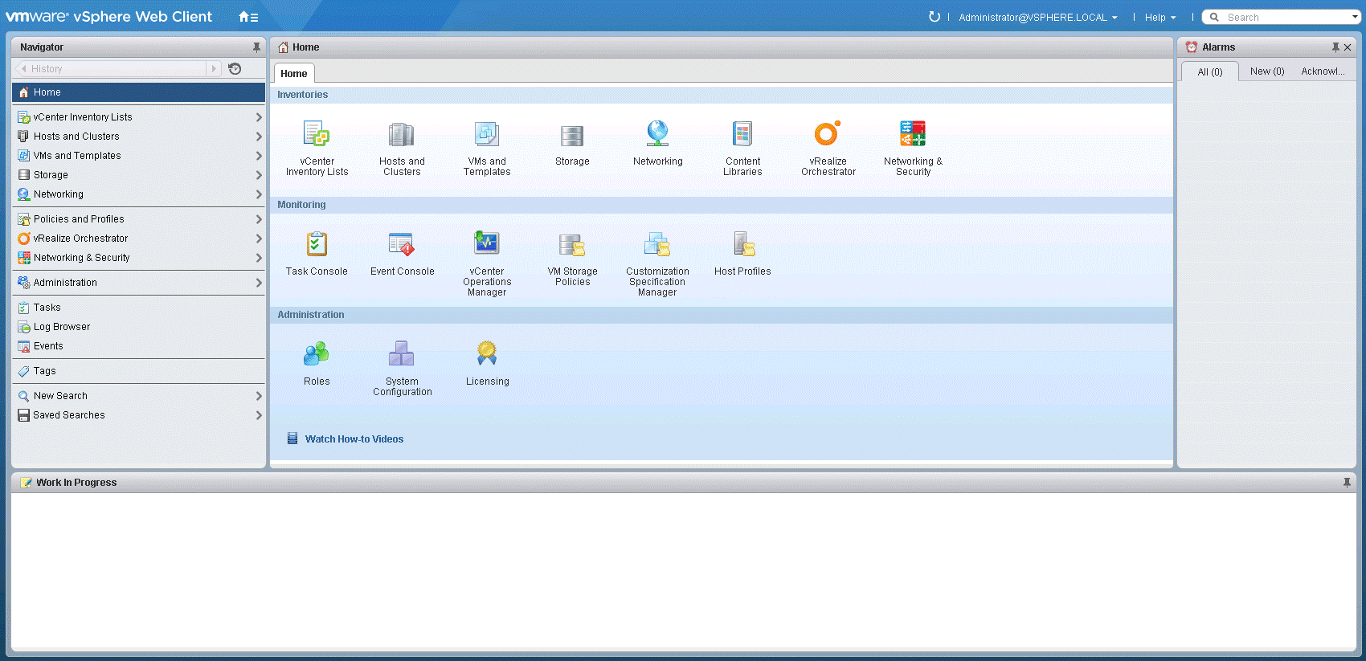
Task: Toggle pin on the Alarms panel
Action: point(1335,47)
